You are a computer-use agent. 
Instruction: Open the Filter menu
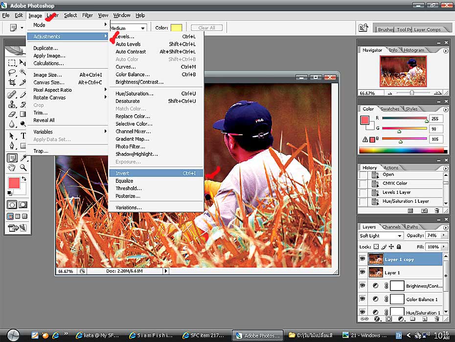[88, 15]
